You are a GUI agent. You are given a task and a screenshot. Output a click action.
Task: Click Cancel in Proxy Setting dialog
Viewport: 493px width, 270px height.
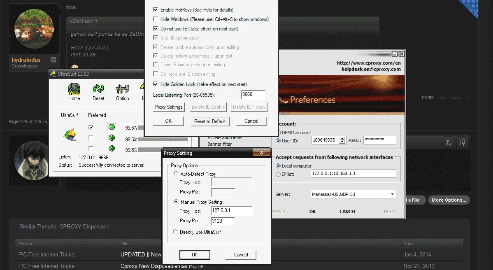(241, 255)
